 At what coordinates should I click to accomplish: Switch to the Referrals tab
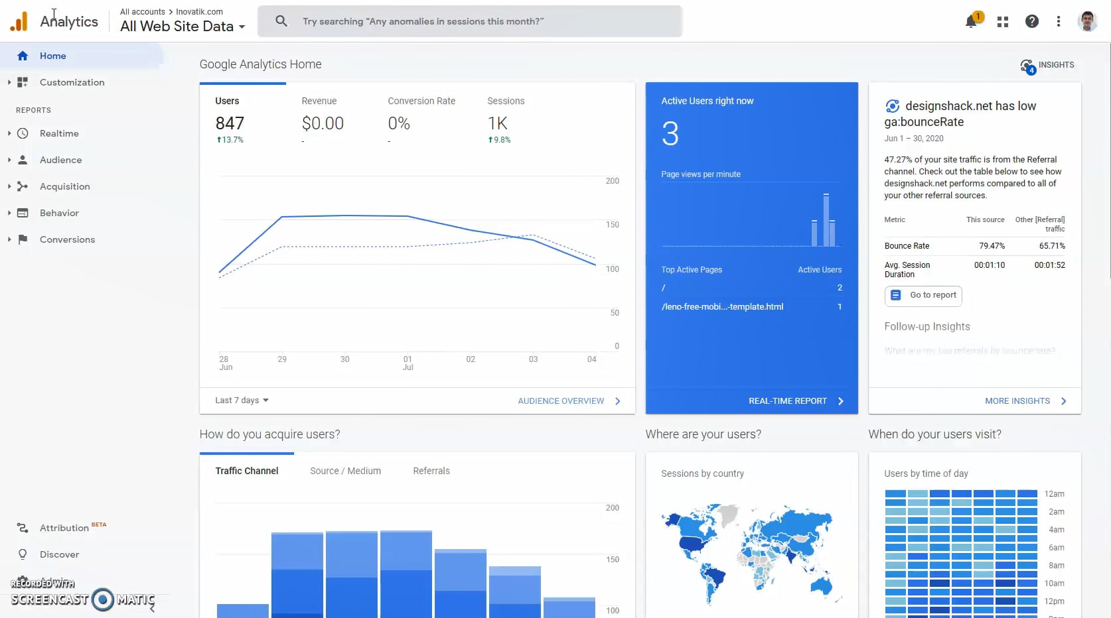[x=431, y=471]
